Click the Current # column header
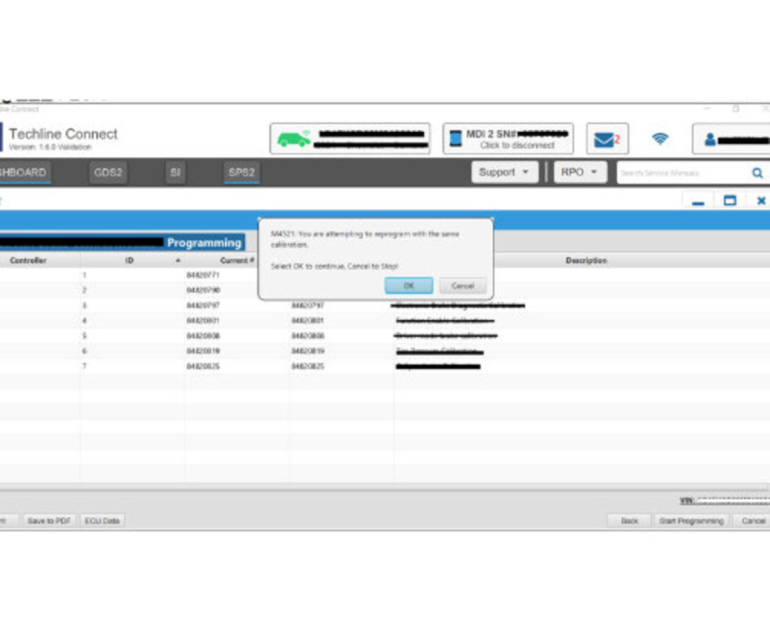Image resolution: width=770 pixels, height=617 pixels. [x=237, y=261]
